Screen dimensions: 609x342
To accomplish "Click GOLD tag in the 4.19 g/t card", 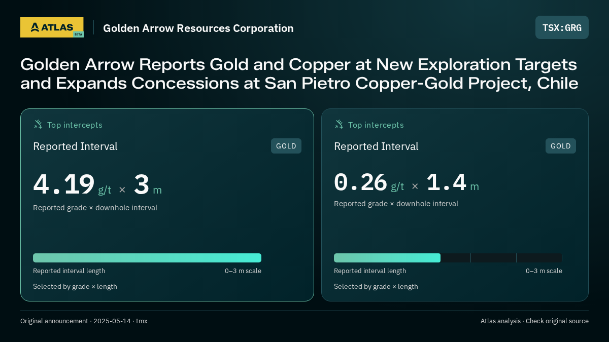I will (286, 146).
